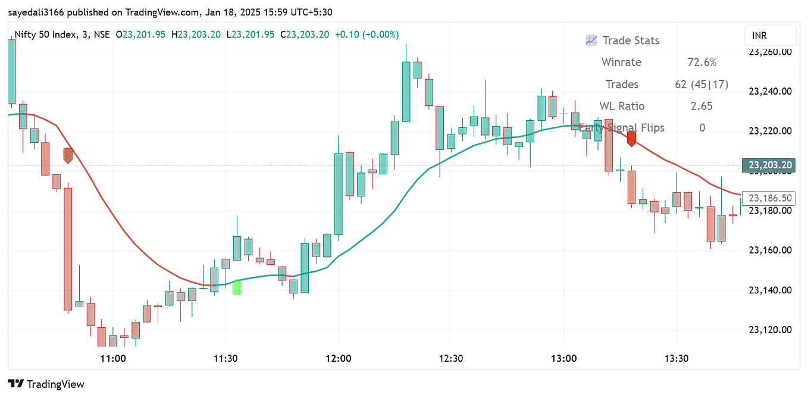Open the sayedali3166 profile link
Screen dimensions: 808x398
click(36, 12)
